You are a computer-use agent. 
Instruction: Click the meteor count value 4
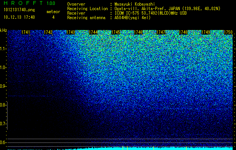pyautogui.click(x=53, y=17)
